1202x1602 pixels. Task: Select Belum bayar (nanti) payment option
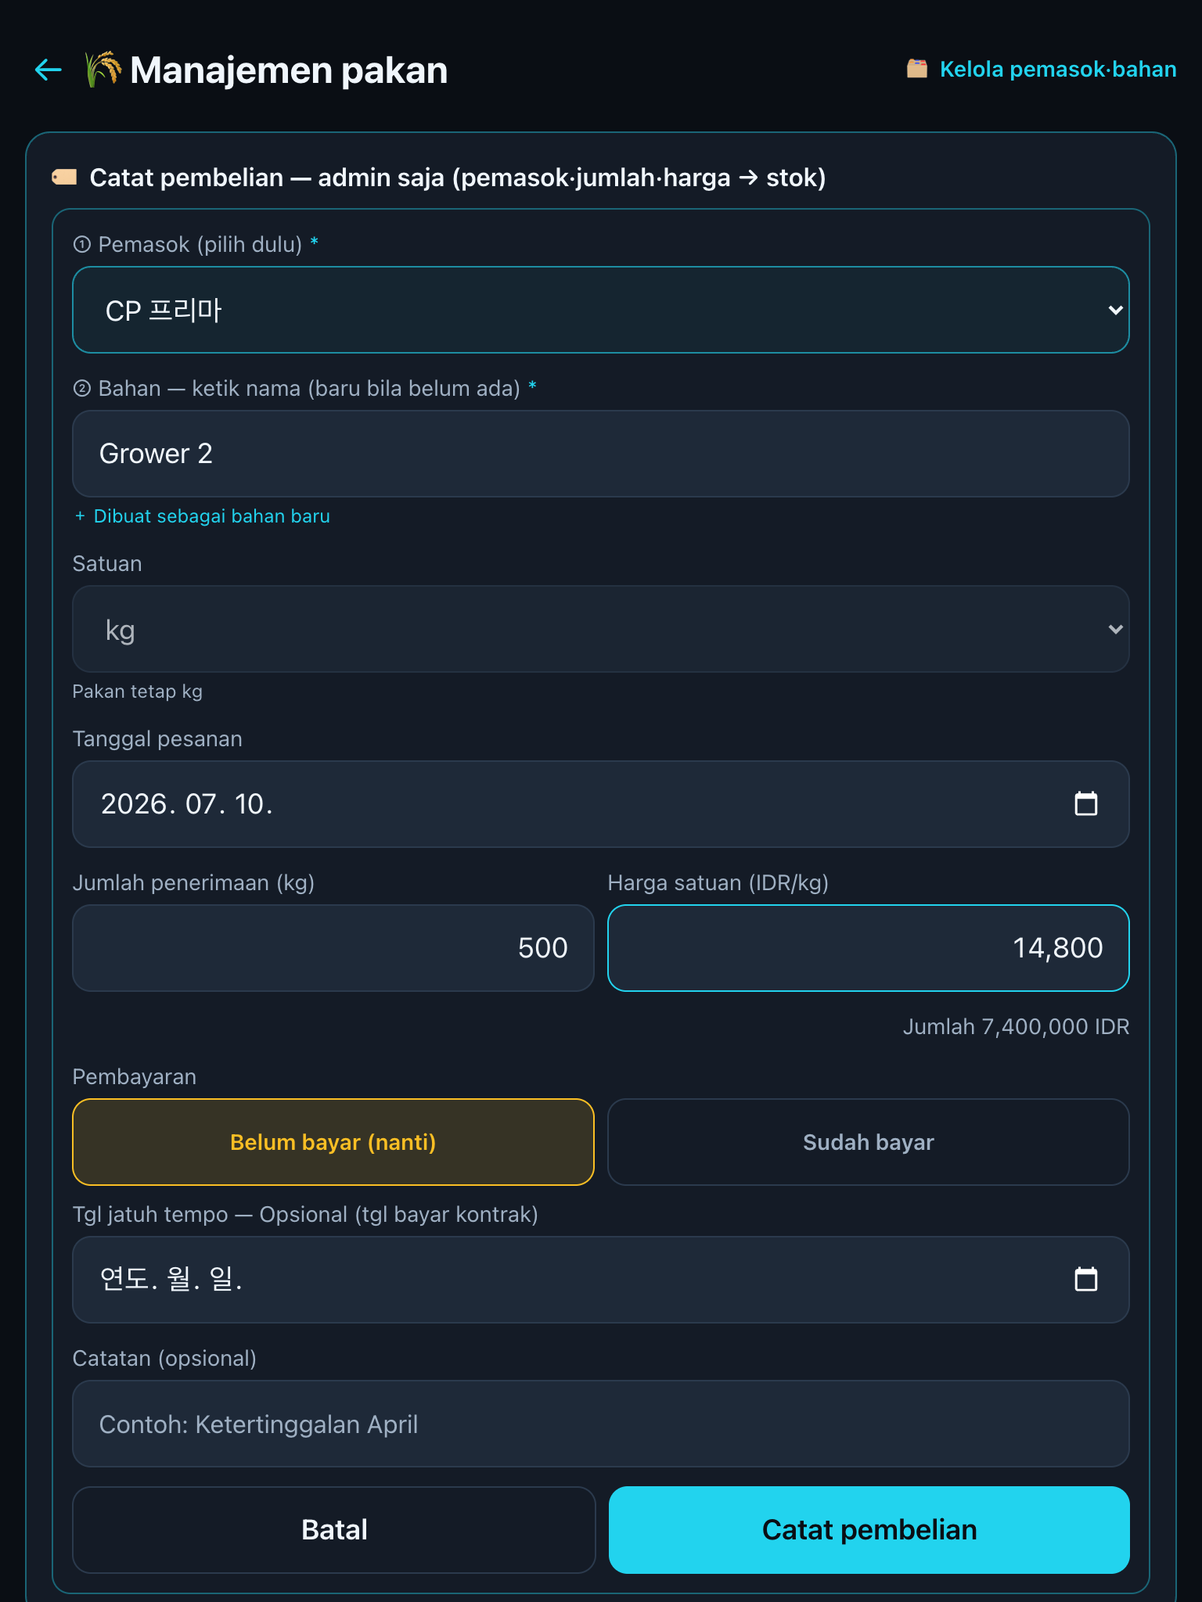point(333,1142)
